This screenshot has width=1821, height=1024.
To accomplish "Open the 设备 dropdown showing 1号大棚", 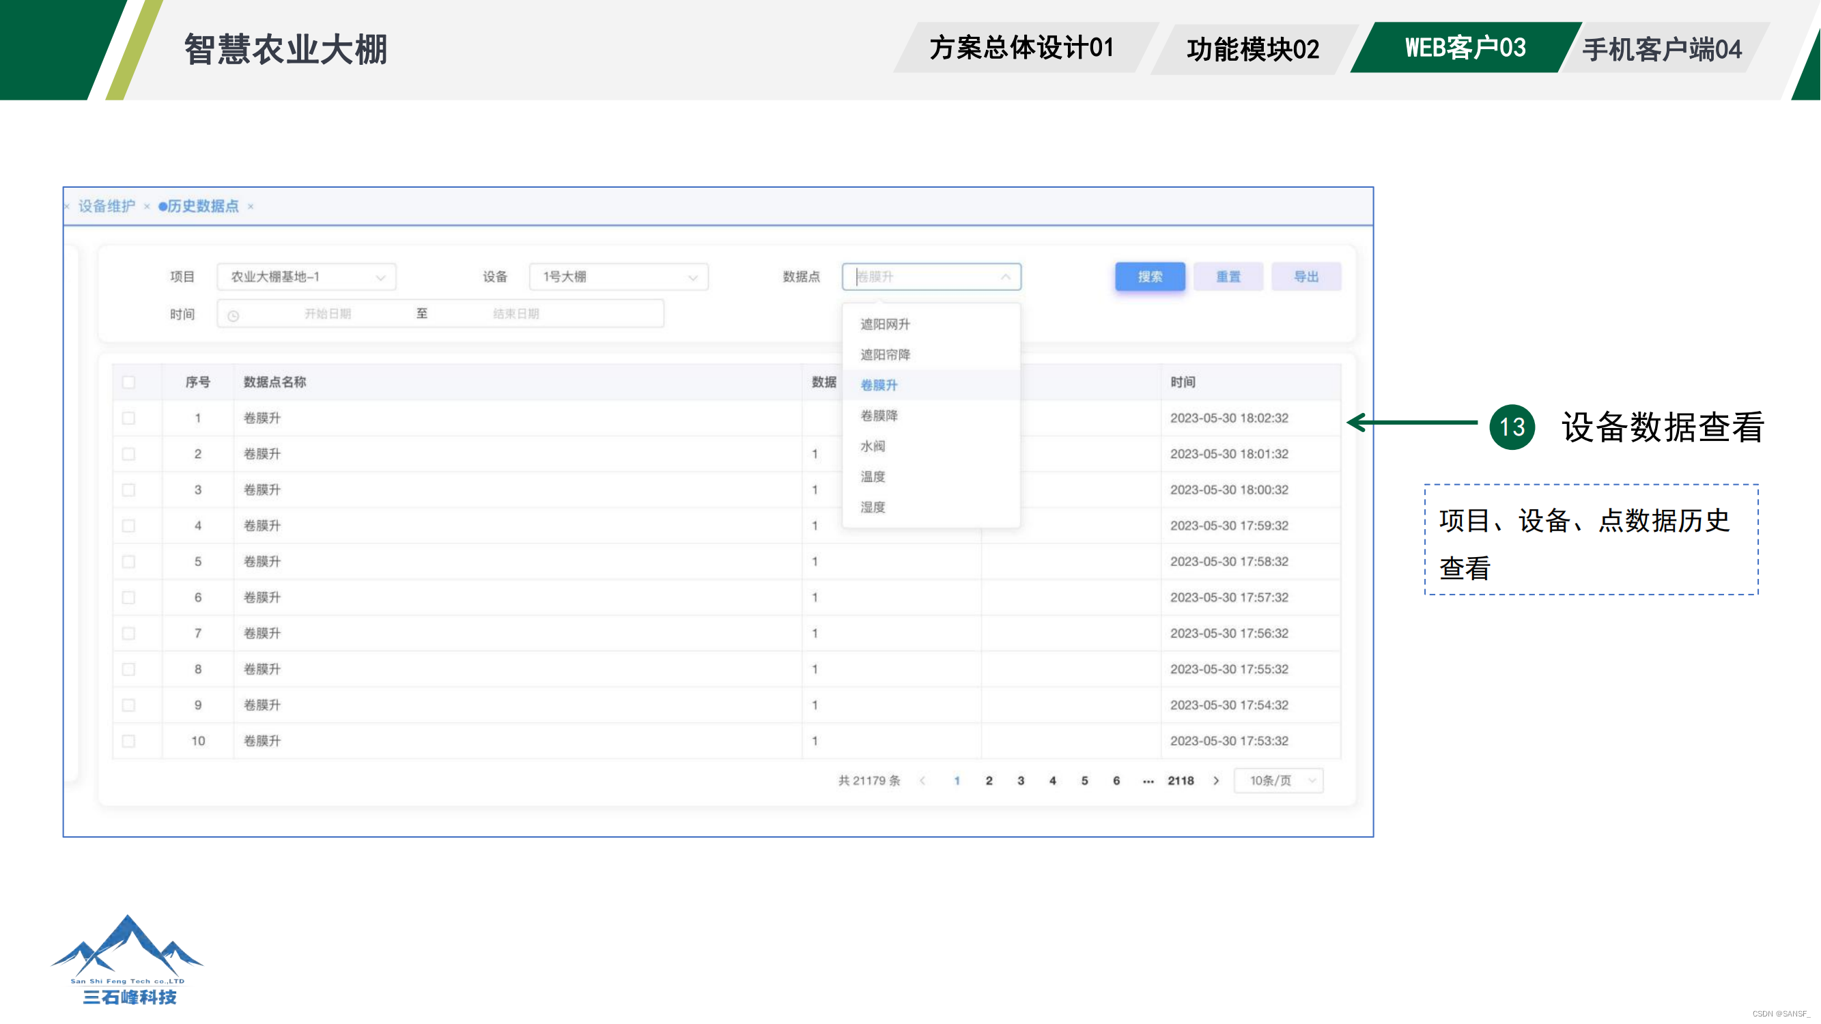I will pyautogui.click(x=619, y=276).
